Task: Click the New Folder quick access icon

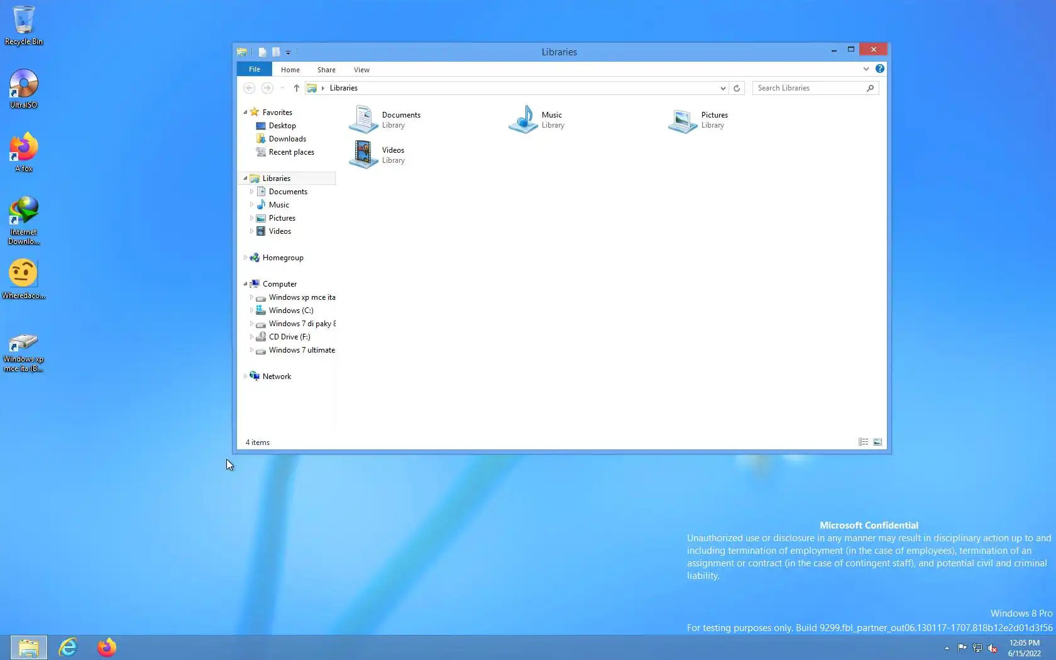Action: (x=276, y=52)
